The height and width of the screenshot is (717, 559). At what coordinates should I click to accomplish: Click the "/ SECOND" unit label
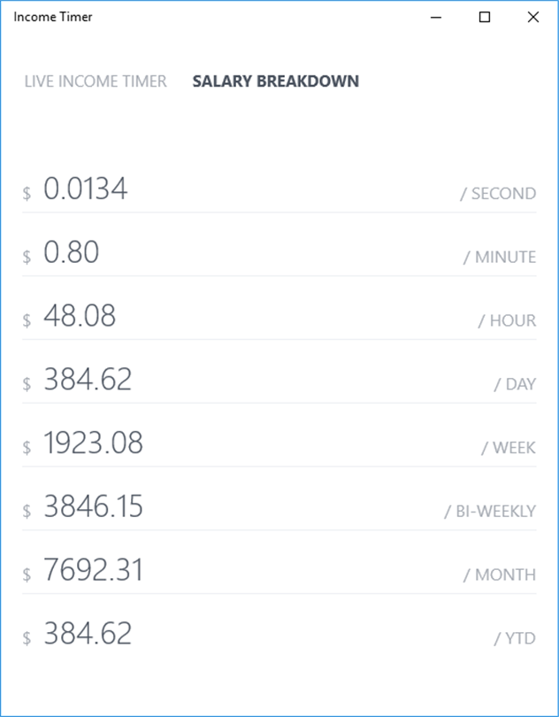point(498,194)
